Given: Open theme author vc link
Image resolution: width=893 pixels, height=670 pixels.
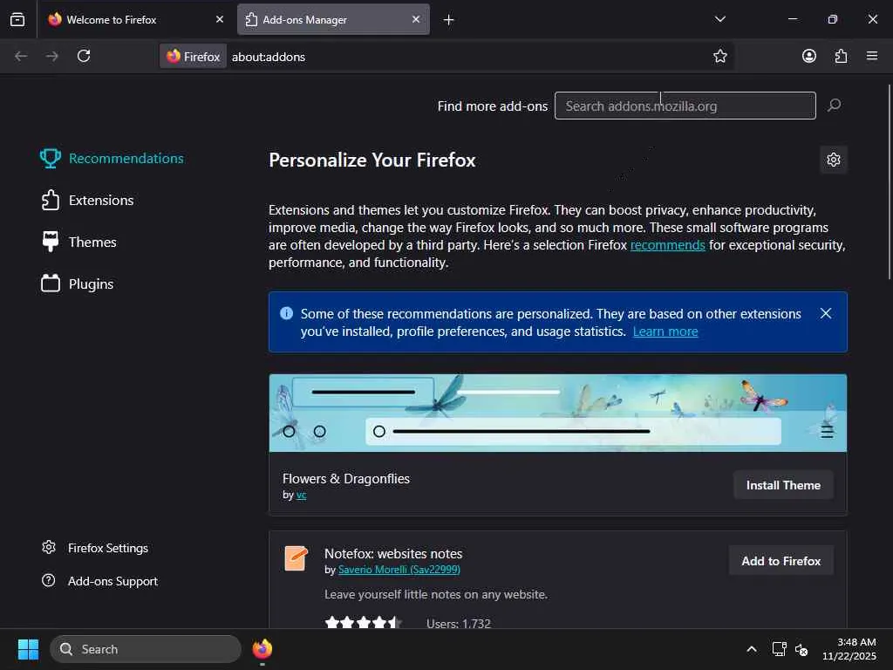Looking at the screenshot, I should 301,496.
